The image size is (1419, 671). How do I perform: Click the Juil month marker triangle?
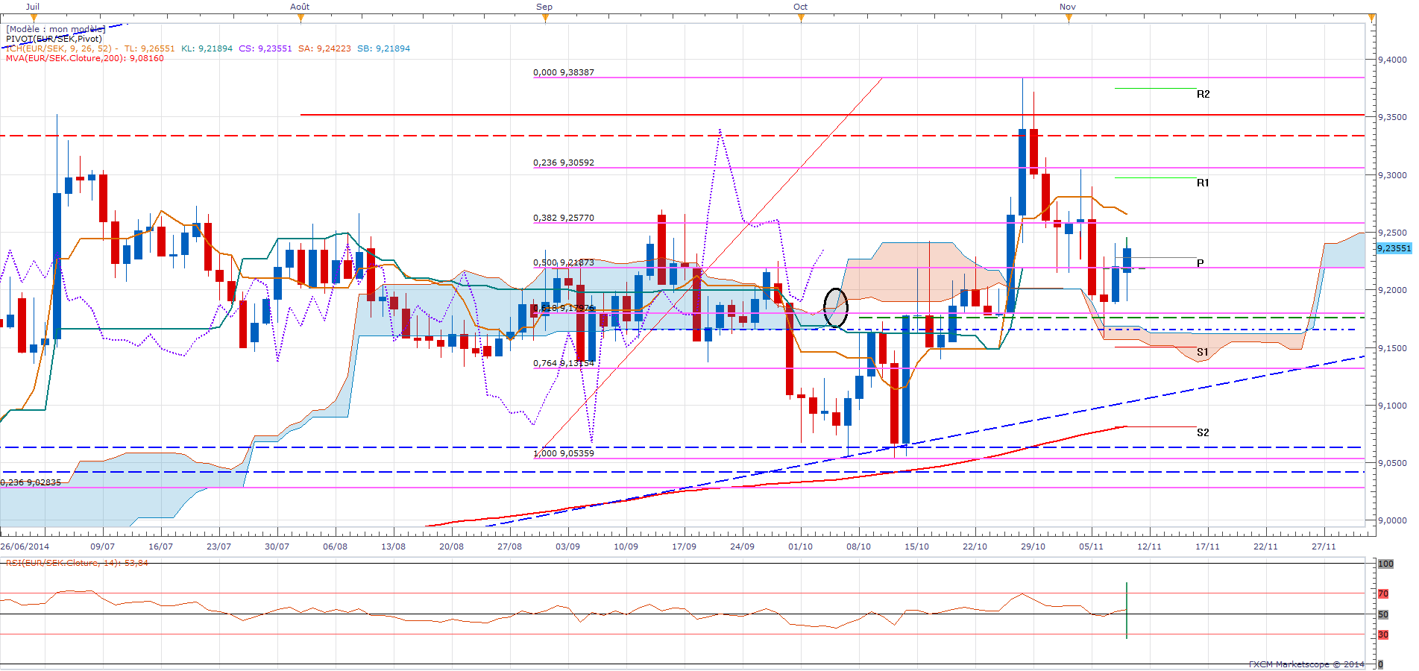coord(33,19)
